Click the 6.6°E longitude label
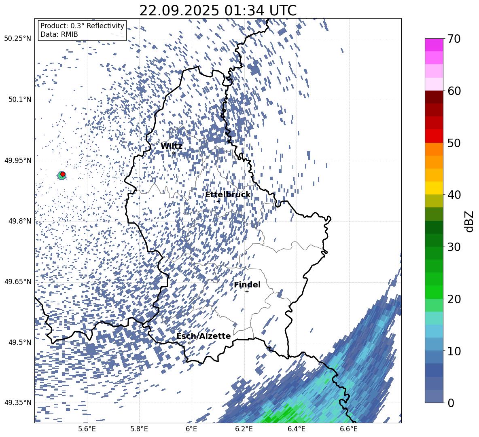Image resolution: width=479 pixels, height=437 pixels. click(349, 429)
